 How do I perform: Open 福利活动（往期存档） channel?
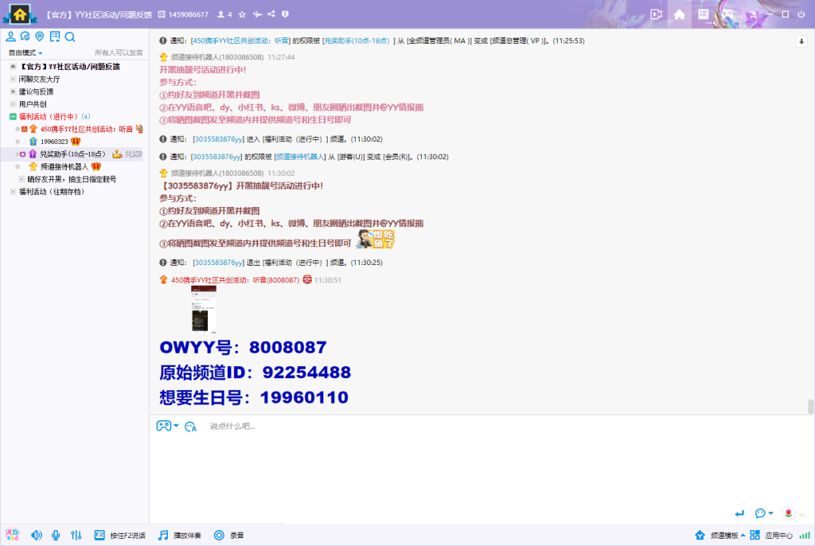click(x=52, y=191)
